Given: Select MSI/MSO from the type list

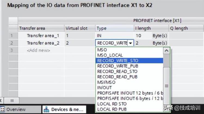Looking at the screenshot, I should pos(129,82).
